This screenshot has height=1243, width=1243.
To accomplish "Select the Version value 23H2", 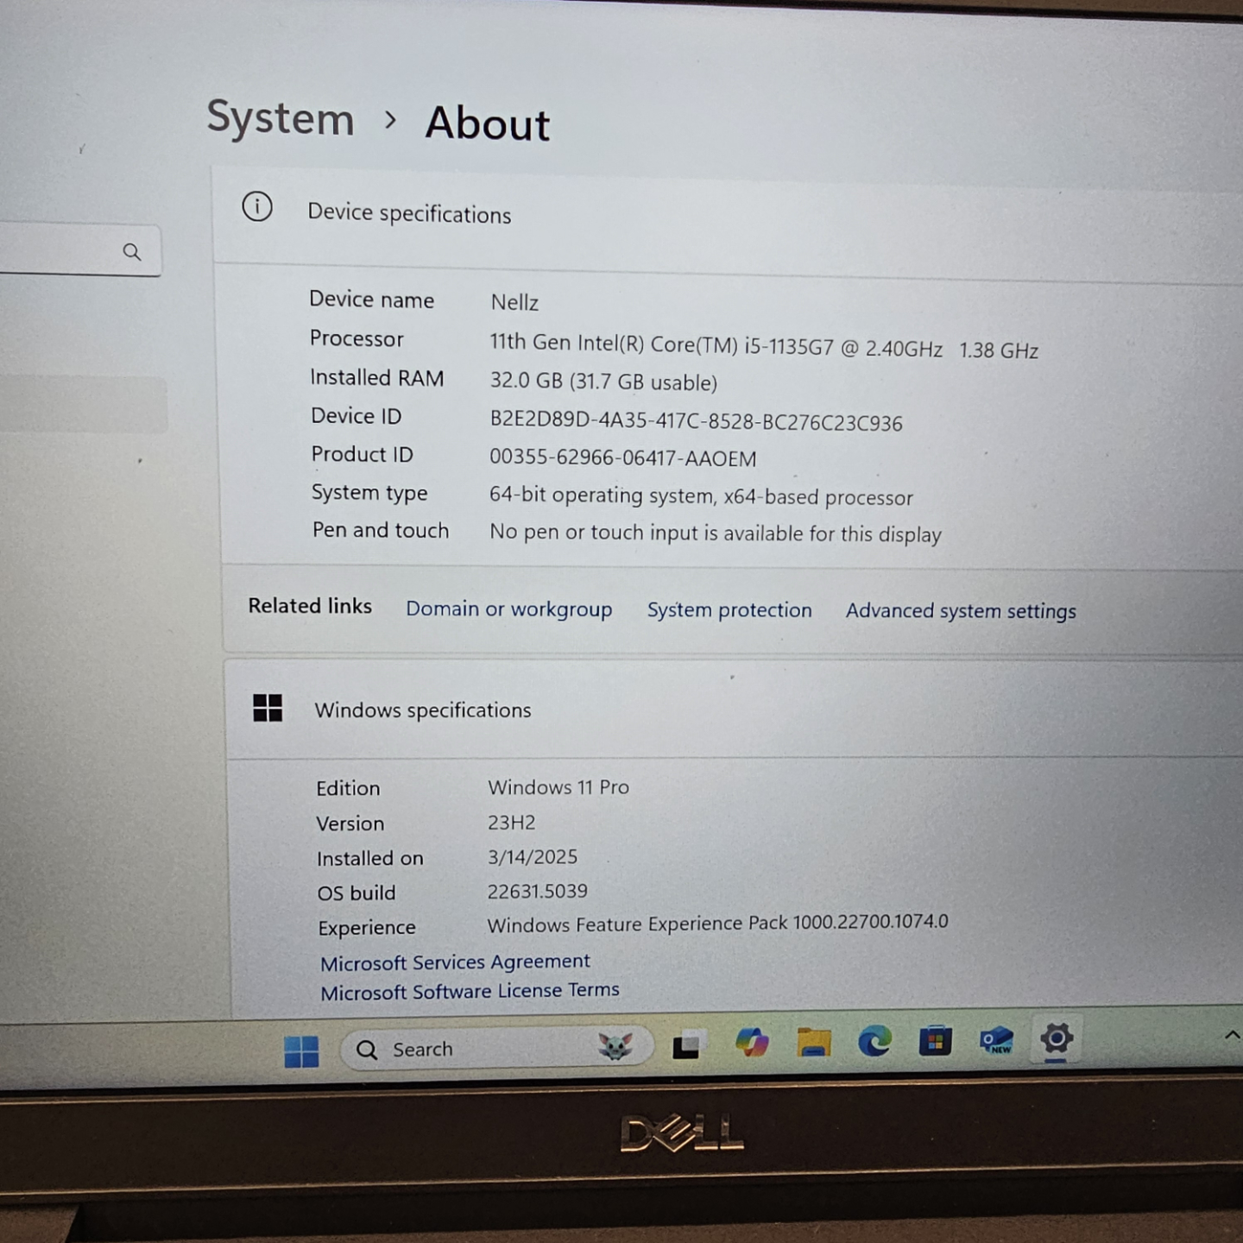I will (x=511, y=823).
